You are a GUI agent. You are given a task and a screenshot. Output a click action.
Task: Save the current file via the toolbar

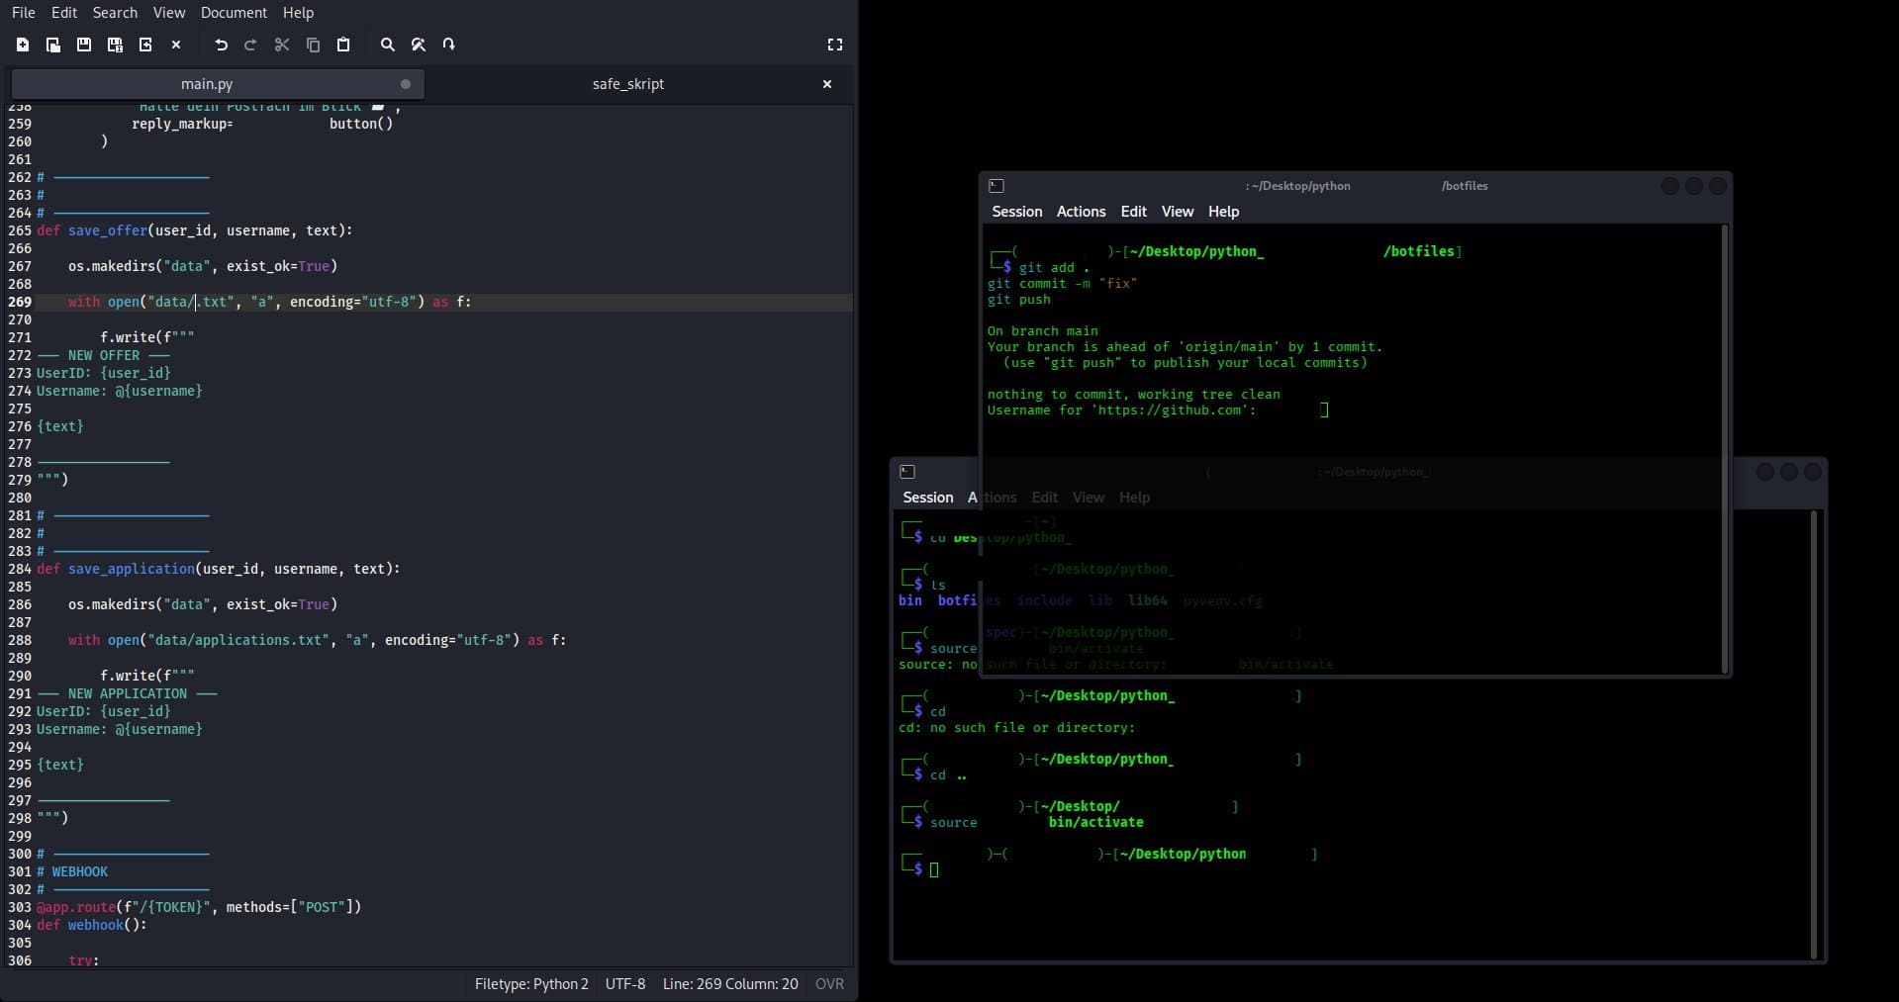pos(84,45)
